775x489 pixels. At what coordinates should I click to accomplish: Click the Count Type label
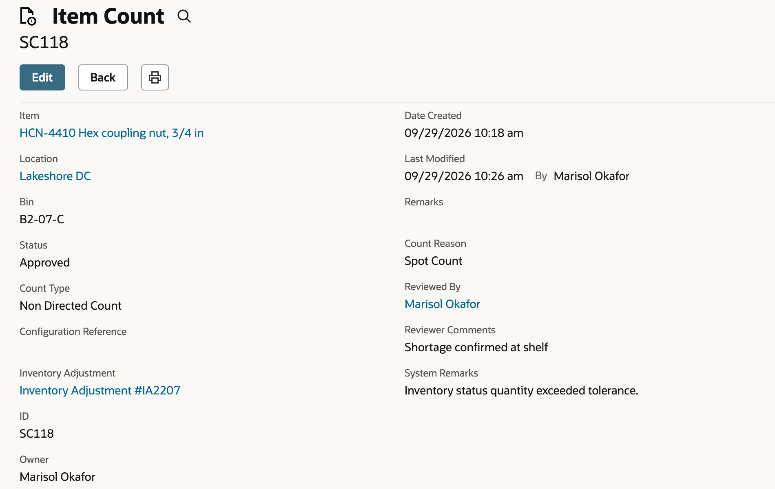point(45,289)
